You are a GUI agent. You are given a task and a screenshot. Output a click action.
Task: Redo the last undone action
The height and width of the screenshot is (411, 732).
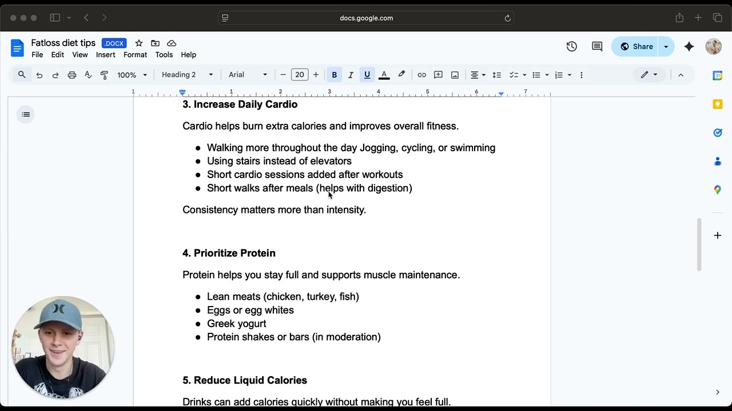pyautogui.click(x=55, y=75)
